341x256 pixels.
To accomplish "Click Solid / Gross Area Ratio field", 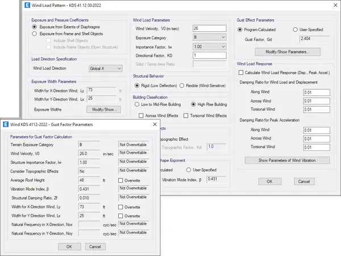I will point(209,64).
